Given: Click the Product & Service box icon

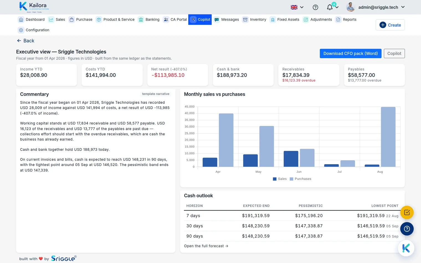Looking at the screenshot, I should click(x=99, y=20).
